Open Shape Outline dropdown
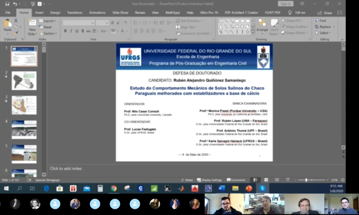The height and width of the screenshot is (215, 359). pyautogui.click(x=295, y=27)
